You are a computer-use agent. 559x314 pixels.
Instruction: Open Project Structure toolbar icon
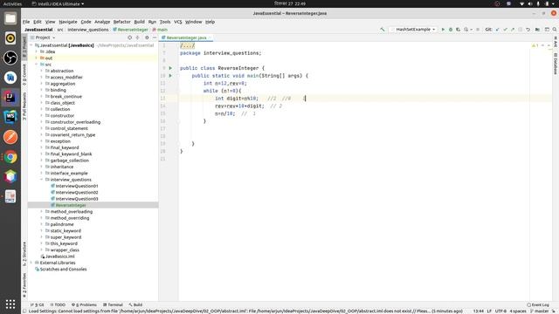tap(538, 30)
